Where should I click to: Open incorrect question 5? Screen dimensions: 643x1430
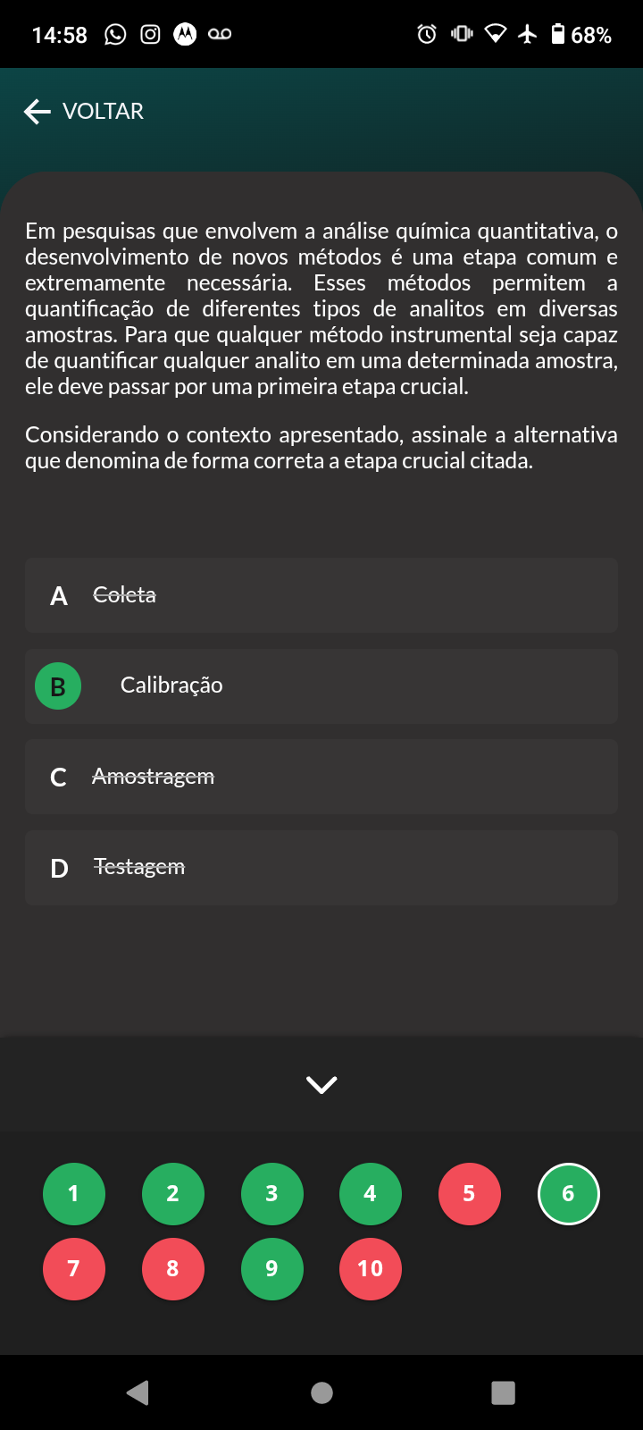(470, 1194)
